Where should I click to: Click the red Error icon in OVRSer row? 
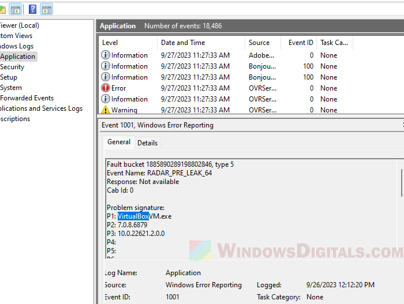pos(106,88)
